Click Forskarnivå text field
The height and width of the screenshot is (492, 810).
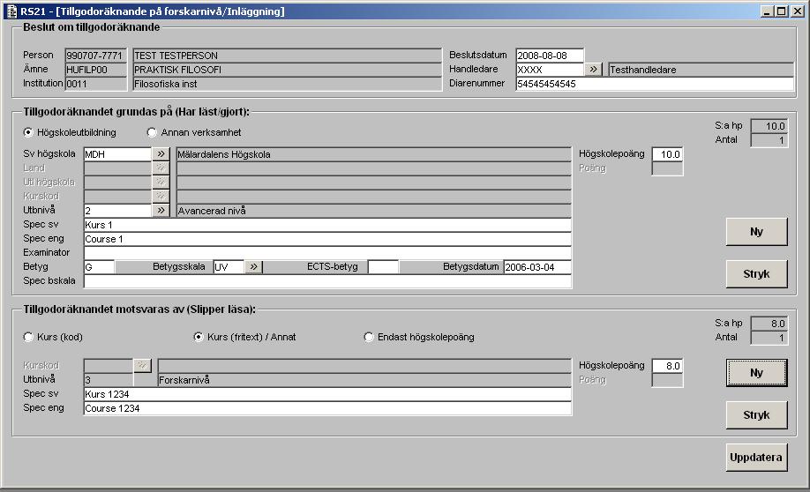tap(364, 380)
